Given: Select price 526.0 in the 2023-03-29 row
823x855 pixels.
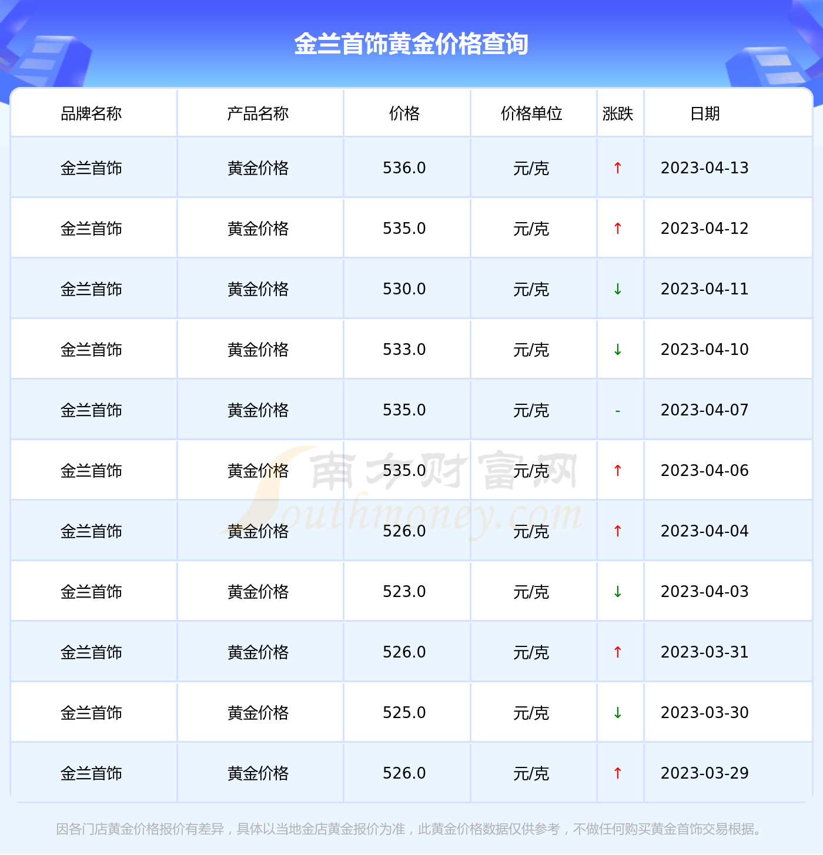Looking at the screenshot, I should (404, 773).
